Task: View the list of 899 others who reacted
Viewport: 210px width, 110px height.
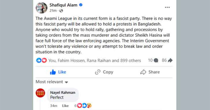Action: click(x=127, y=60)
